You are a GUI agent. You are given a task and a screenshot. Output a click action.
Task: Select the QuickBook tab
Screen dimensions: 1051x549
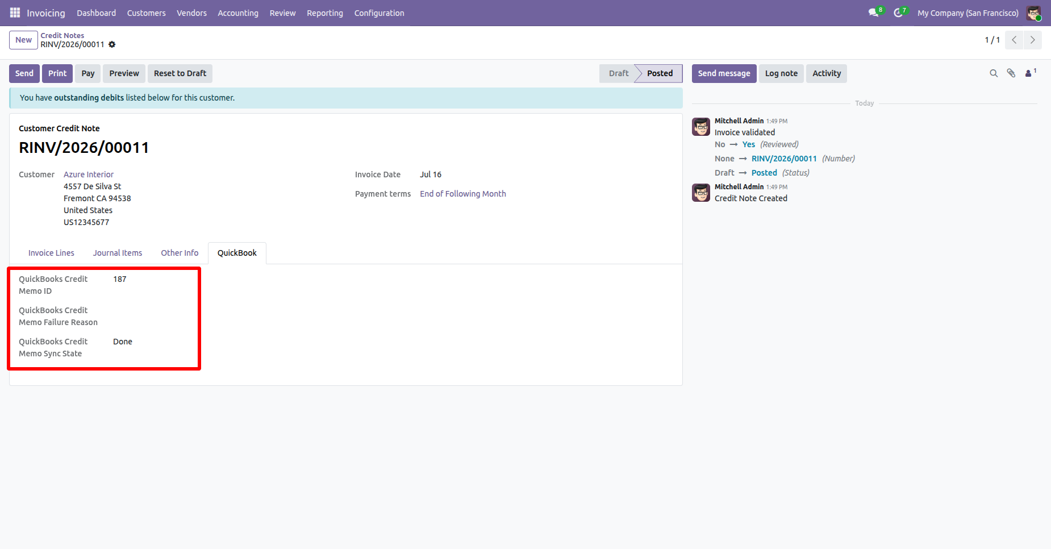coord(237,253)
